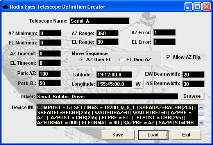Screen dimensions: 213x145
Task: Click the Driver field with Serial_Rotator_Driver
Action: point(107,96)
